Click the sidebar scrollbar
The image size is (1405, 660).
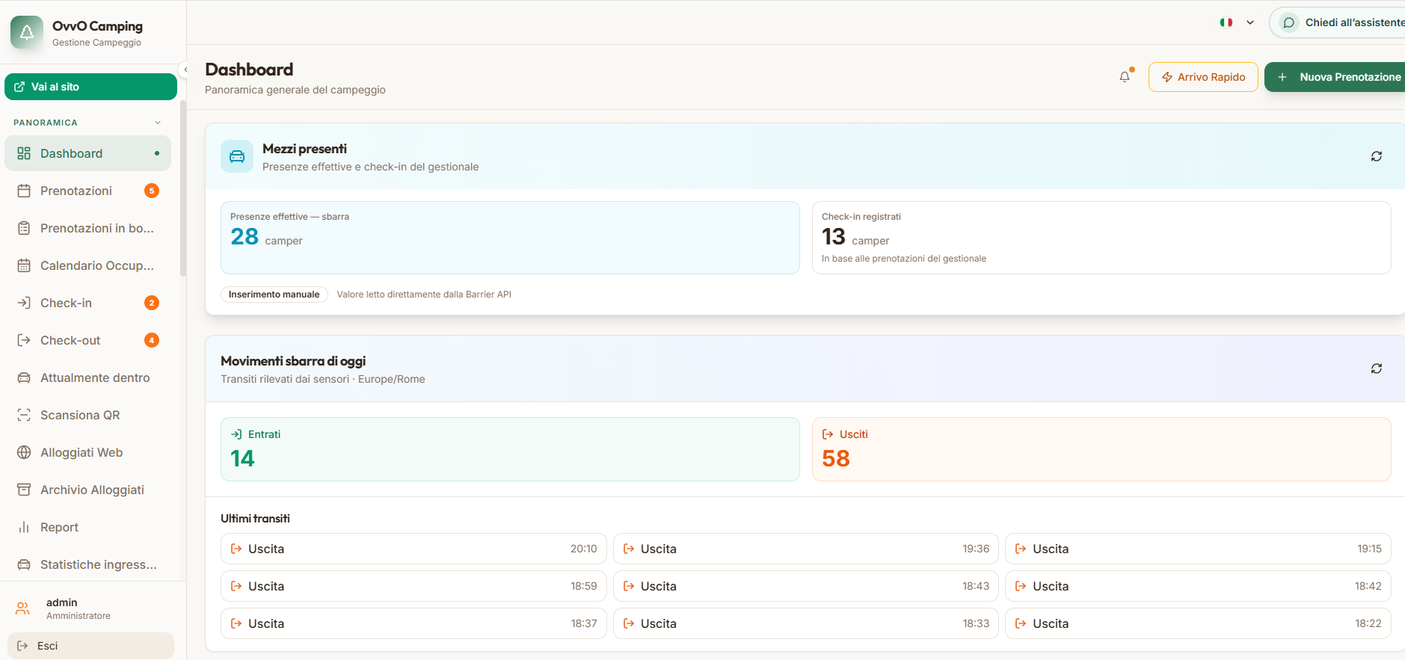click(182, 187)
